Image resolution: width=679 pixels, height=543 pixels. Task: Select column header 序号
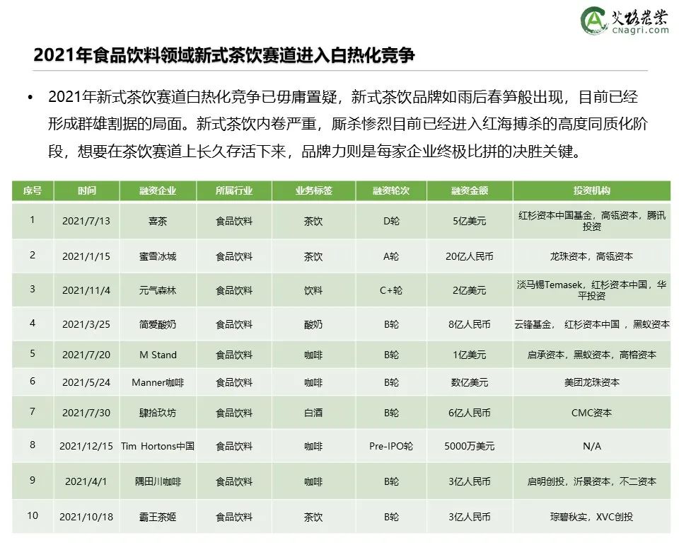33,190
